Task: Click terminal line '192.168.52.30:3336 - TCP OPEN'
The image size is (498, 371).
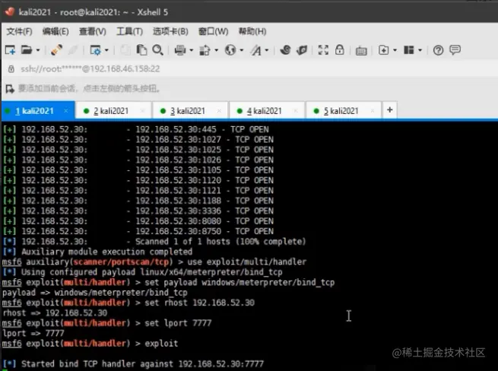Action: tap(205, 211)
